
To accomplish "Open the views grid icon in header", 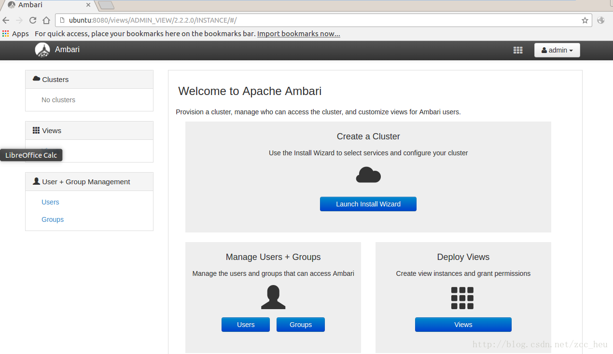I will (x=518, y=50).
